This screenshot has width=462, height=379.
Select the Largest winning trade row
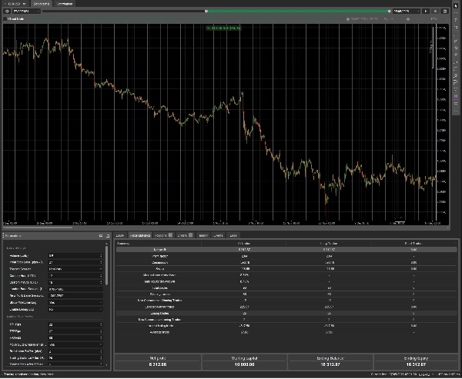coord(286,307)
